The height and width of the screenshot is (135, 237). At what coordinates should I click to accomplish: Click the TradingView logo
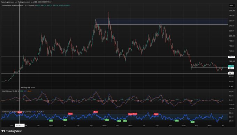pyautogui.click(x=12, y=131)
